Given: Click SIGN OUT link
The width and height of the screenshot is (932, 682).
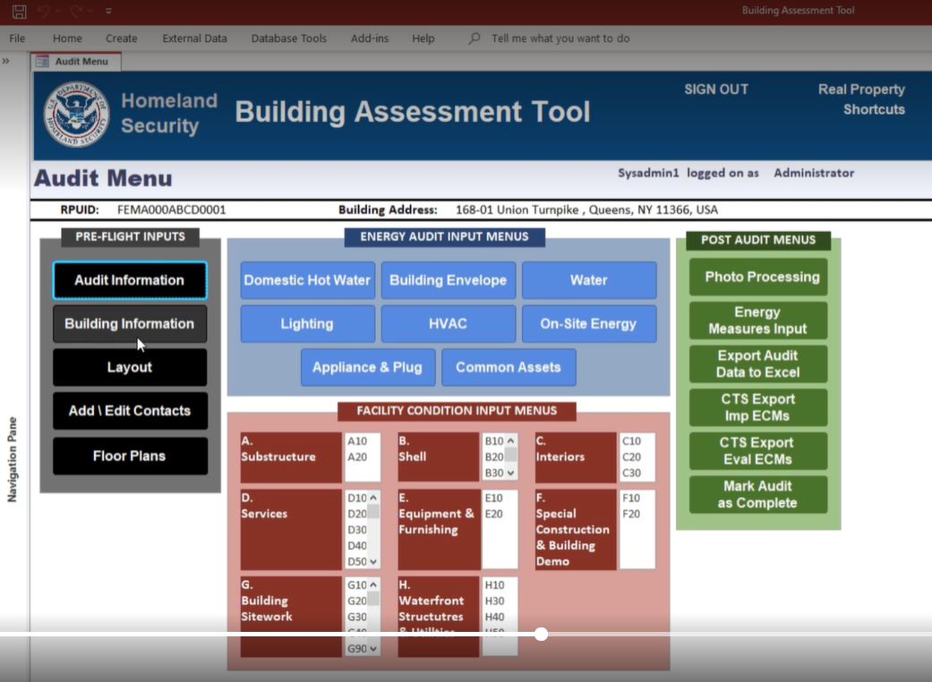Looking at the screenshot, I should coord(715,90).
